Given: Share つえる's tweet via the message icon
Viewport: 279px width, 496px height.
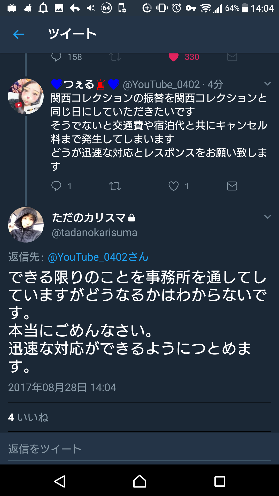Looking at the screenshot, I should pyautogui.click(x=232, y=186).
